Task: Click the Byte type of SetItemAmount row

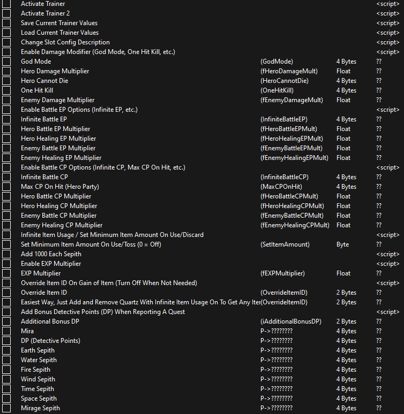Action: click(342, 244)
